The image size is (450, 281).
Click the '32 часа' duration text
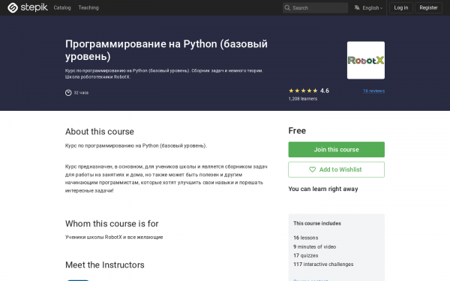click(x=81, y=93)
